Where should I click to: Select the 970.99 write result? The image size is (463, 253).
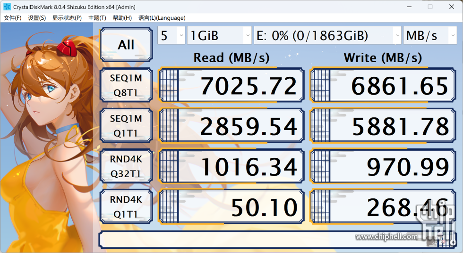pos(383,166)
